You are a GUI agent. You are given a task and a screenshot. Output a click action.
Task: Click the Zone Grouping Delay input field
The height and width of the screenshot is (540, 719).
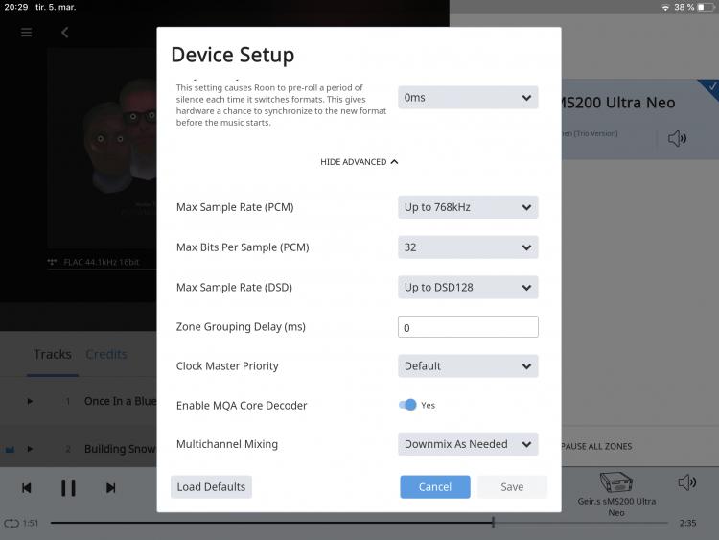click(468, 327)
